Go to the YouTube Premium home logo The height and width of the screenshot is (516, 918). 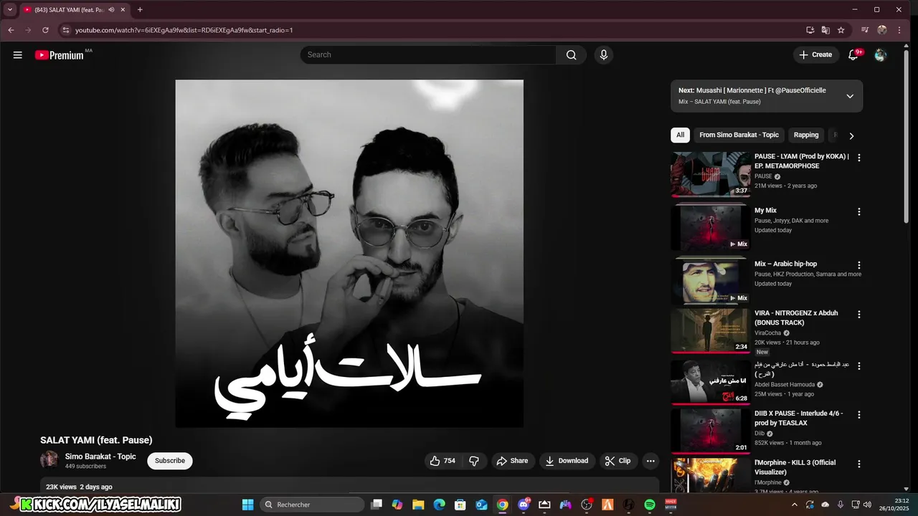(60, 55)
